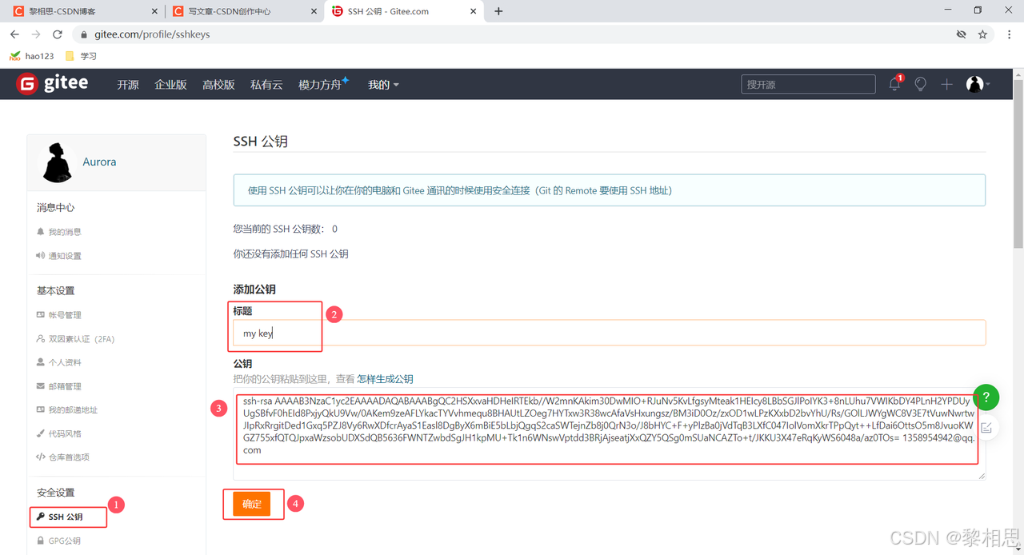Select 双因素认证 (2FA) in sidebar
This screenshot has height=555, width=1024.
[81, 339]
